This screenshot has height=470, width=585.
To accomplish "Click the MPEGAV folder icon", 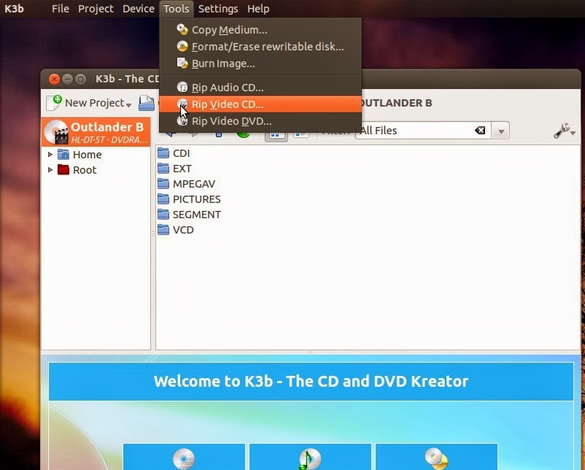I will click(x=163, y=183).
